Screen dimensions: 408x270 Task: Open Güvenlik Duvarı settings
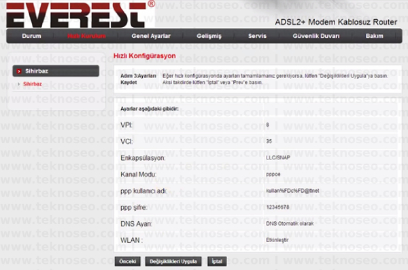tap(316, 36)
